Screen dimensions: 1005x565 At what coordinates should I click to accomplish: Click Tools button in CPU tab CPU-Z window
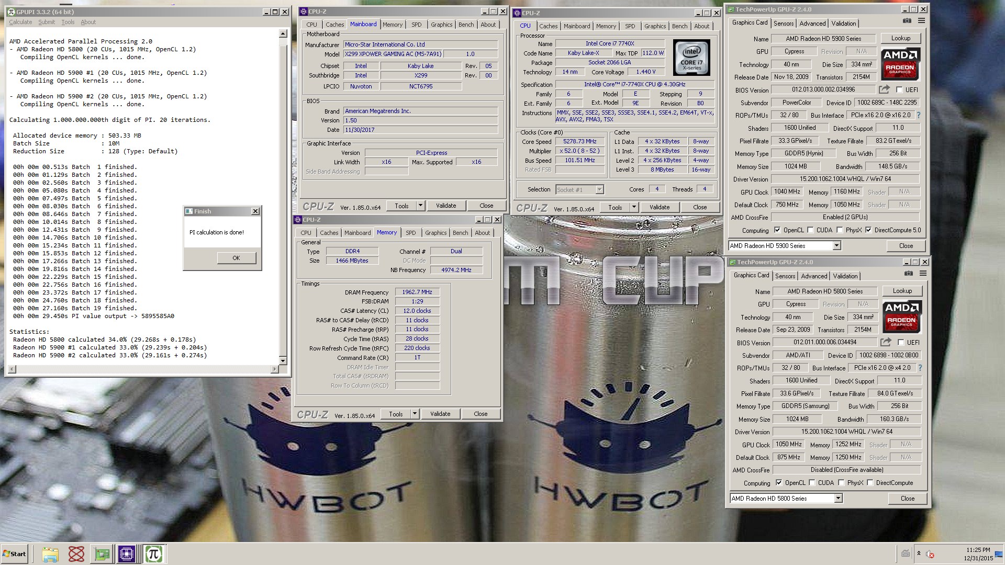(615, 207)
